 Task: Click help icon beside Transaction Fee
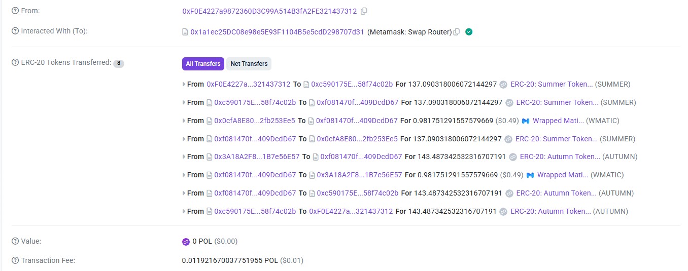[15, 261]
